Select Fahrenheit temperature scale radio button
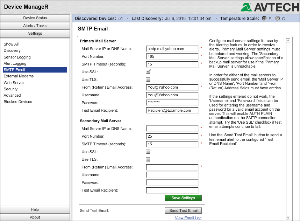Viewport: 300px width, 221px height. (264, 18)
